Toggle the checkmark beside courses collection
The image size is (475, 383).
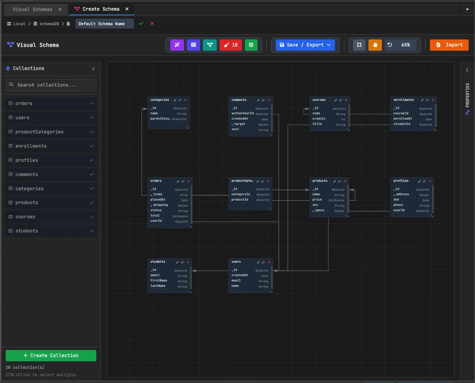(92, 217)
